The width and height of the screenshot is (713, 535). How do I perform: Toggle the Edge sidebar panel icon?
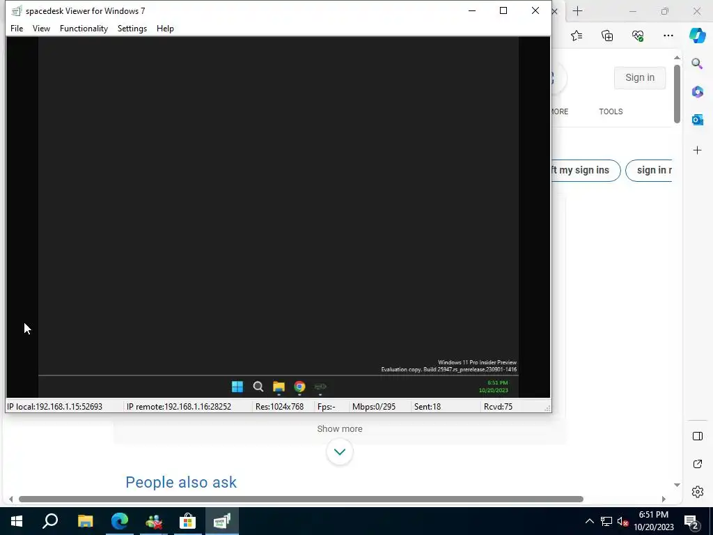point(697,436)
